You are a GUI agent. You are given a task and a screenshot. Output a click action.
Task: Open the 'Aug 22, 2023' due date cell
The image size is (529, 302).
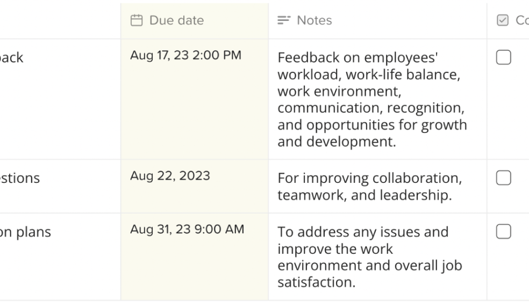[x=170, y=175]
